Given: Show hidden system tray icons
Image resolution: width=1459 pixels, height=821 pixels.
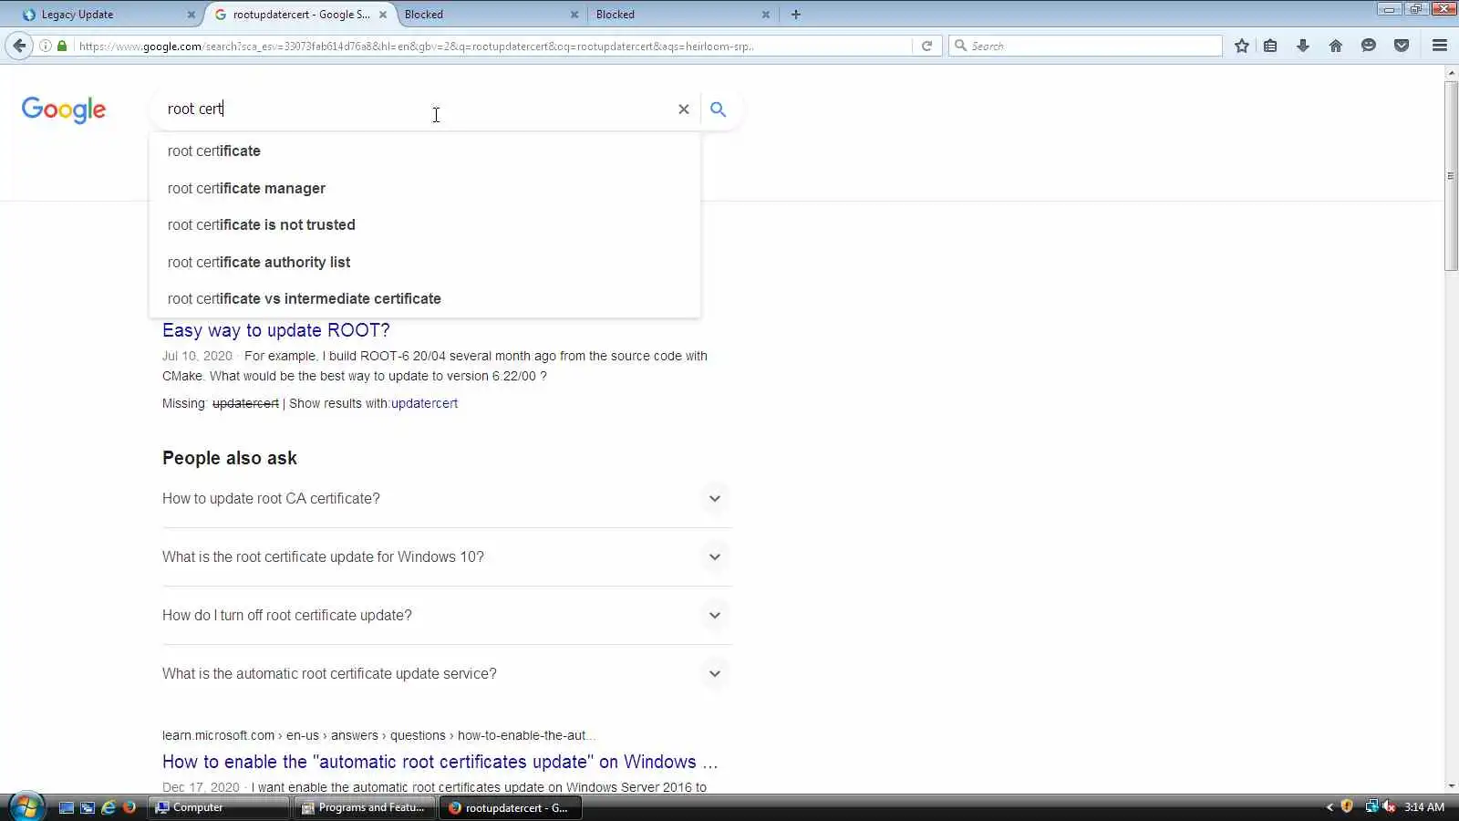Looking at the screenshot, I should (x=1330, y=807).
